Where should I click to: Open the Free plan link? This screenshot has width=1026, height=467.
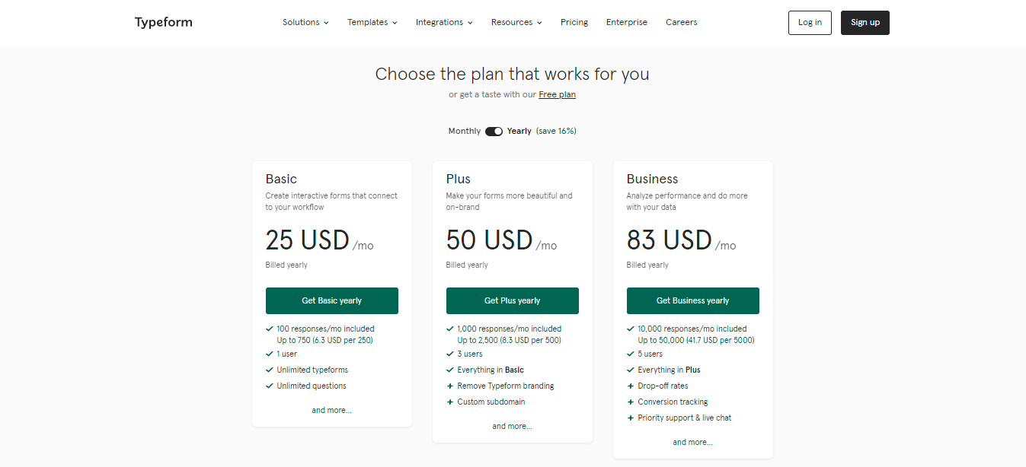click(x=557, y=94)
